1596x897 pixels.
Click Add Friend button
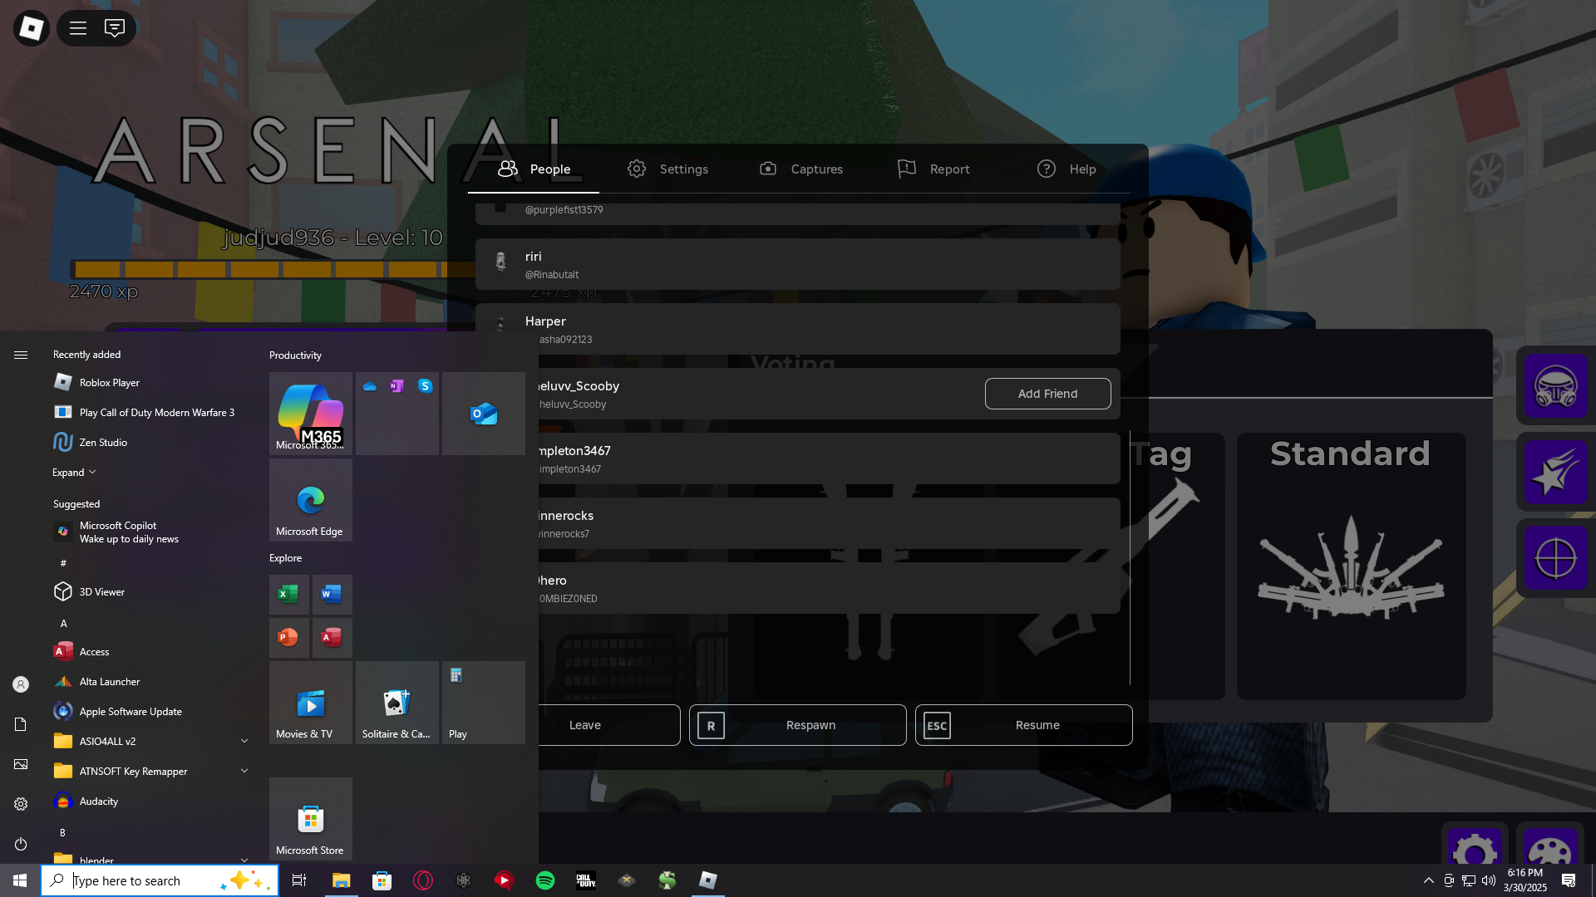pos(1047,394)
